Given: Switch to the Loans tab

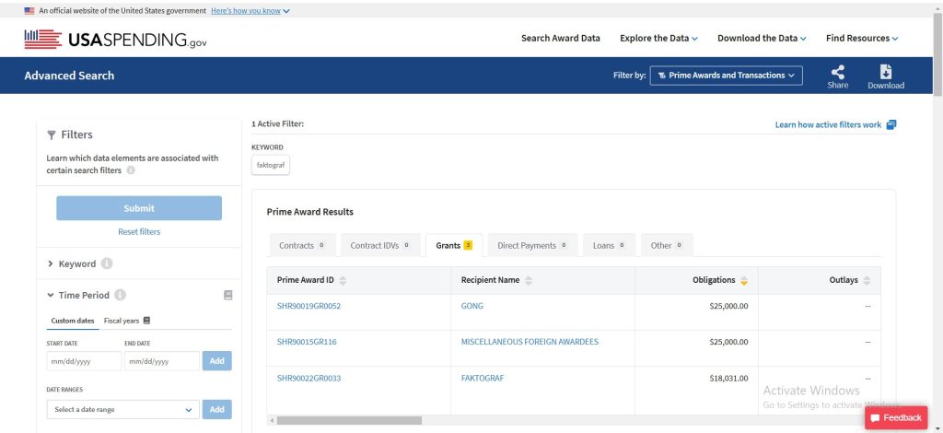Looking at the screenshot, I should 609,245.
